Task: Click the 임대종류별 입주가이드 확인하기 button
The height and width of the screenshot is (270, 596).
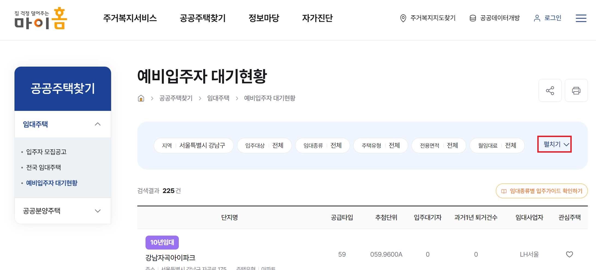Action: pos(542,191)
